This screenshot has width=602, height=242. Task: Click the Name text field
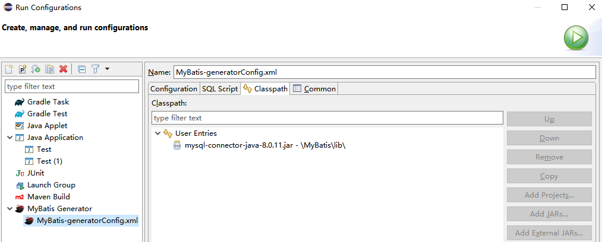coord(384,72)
